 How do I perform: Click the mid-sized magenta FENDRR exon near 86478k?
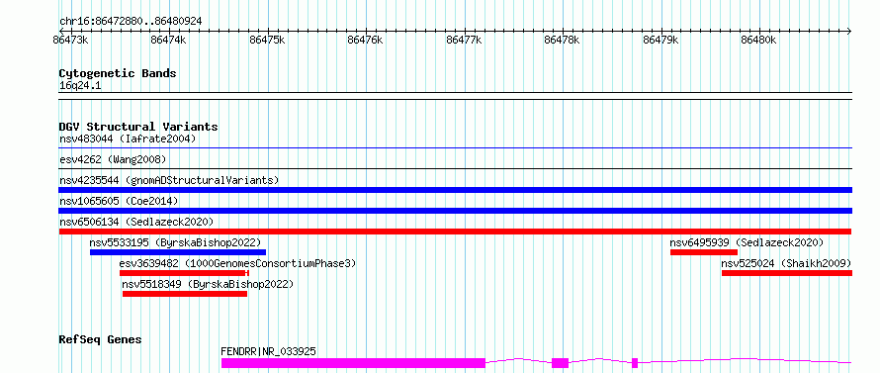tap(560, 363)
